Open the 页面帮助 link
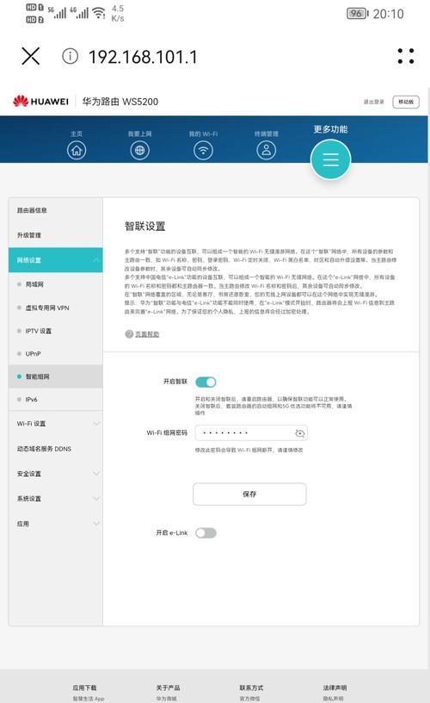The width and height of the screenshot is (430, 703). (x=147, y=334)
